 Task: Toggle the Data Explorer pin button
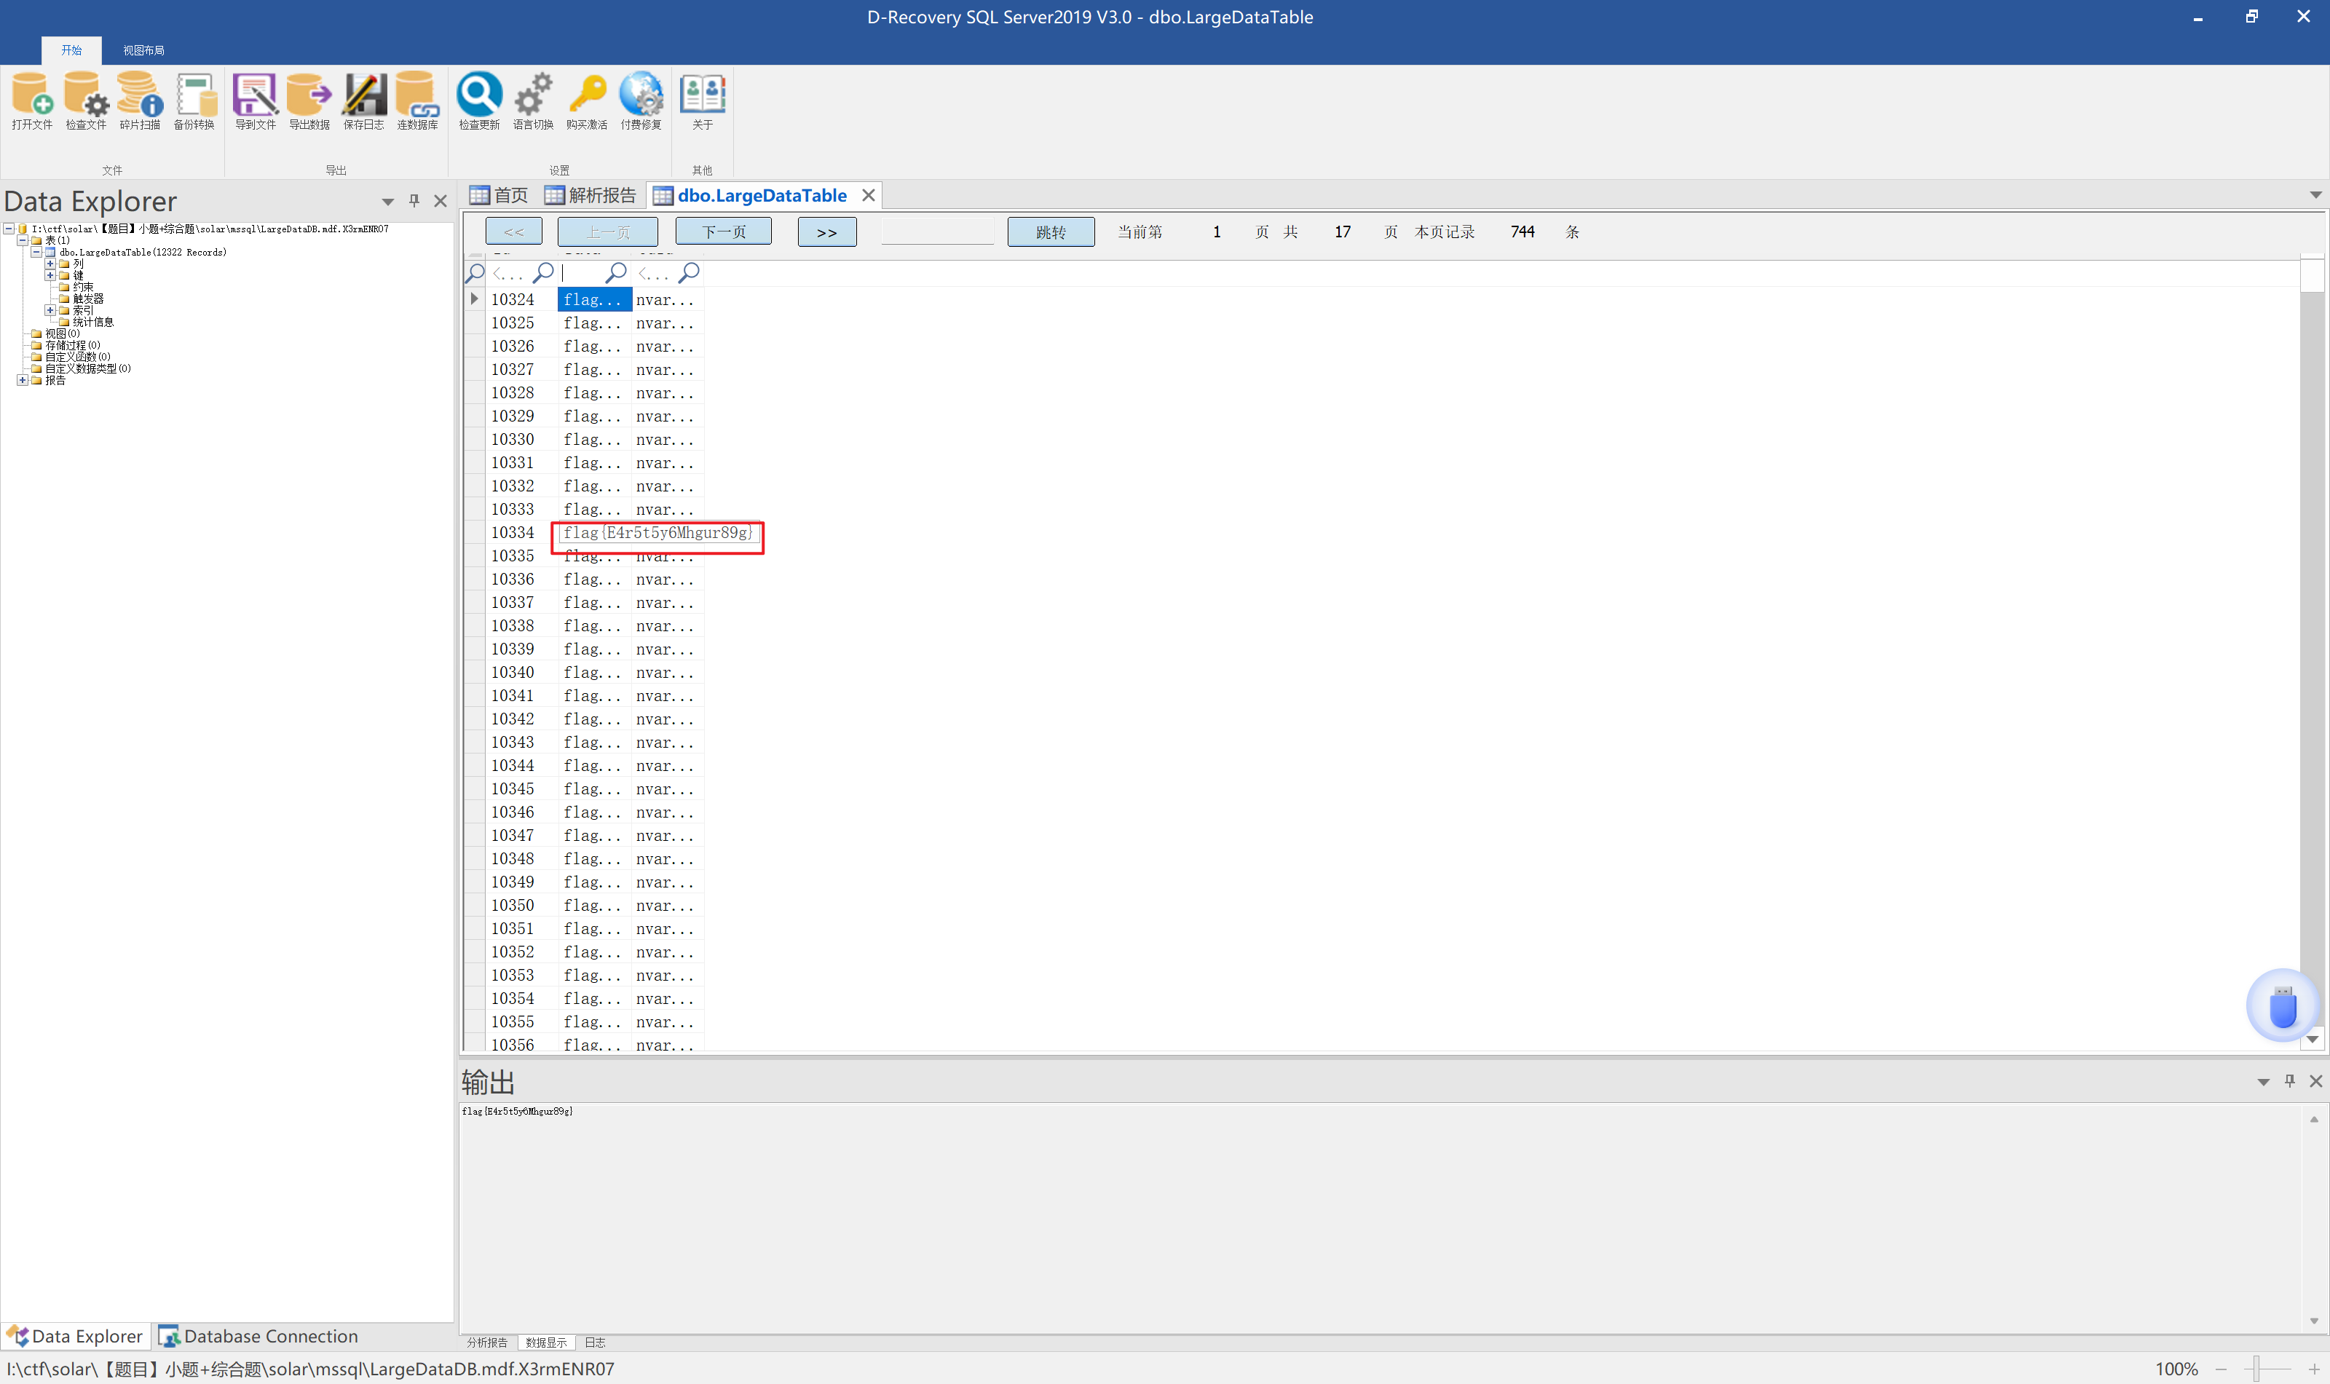414,200
